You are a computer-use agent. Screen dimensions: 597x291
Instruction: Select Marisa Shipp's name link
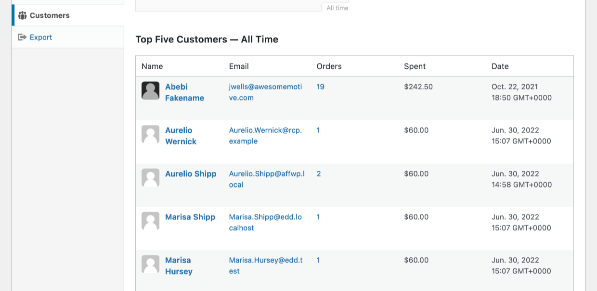190,217
